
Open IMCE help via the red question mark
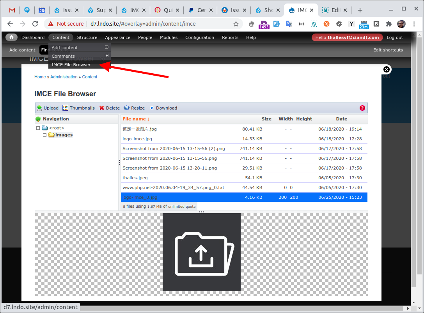pos(362,108)
